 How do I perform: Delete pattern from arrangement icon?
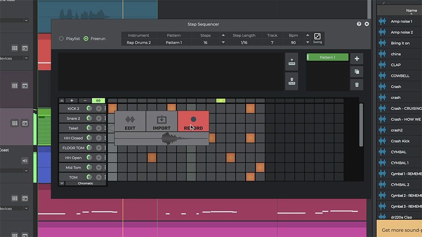click(x=292, y=81)
